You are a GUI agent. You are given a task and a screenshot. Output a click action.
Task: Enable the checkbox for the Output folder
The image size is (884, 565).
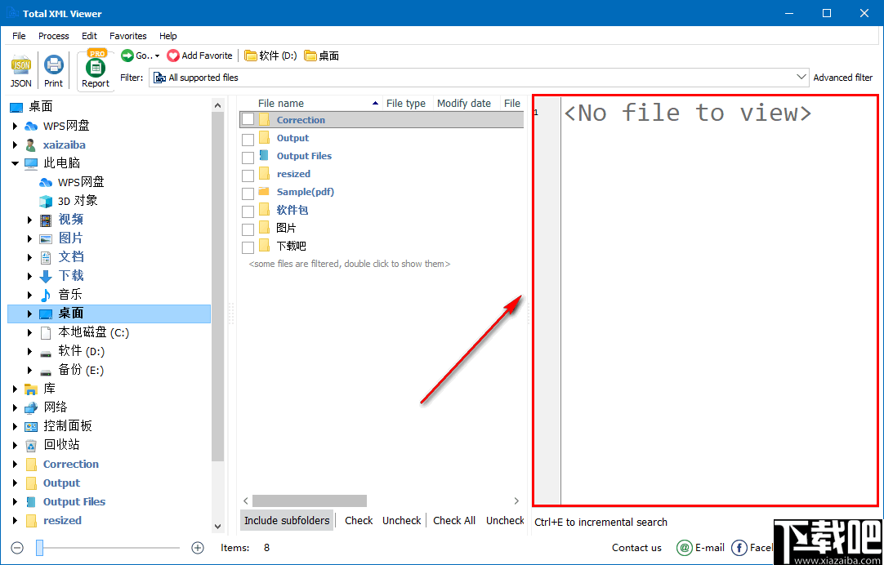(248, 137)
